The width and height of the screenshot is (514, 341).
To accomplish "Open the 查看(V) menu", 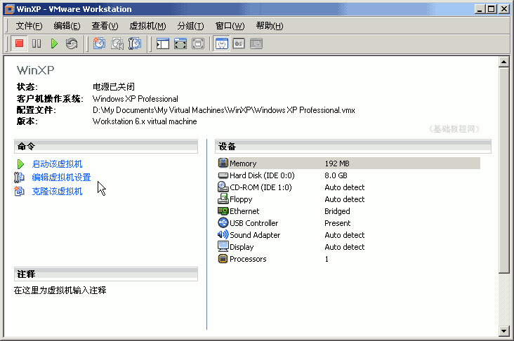I will coord(105,25).
